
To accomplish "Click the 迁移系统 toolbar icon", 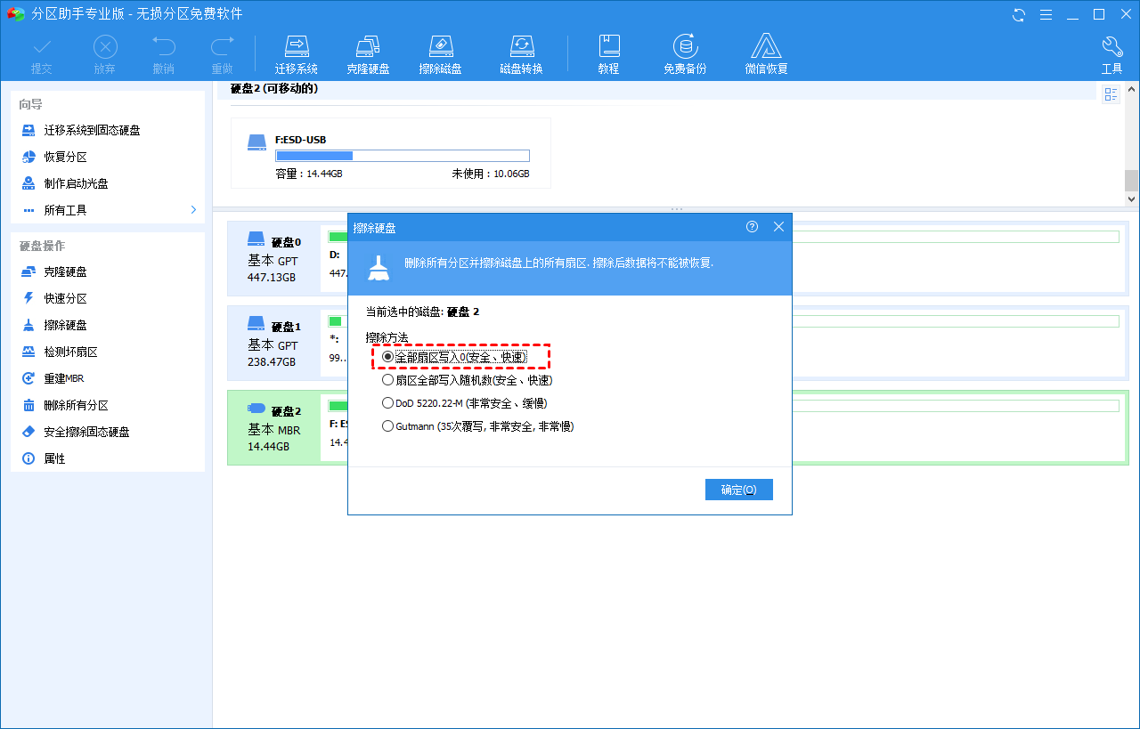I will click(296, 54).
